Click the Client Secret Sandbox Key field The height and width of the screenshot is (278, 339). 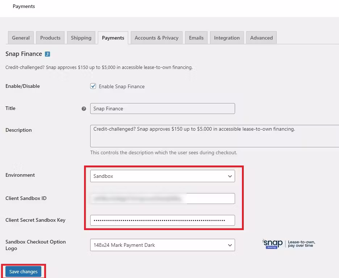(163, 220)
